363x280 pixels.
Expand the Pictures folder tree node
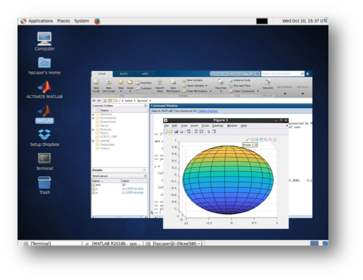(93, 130)
